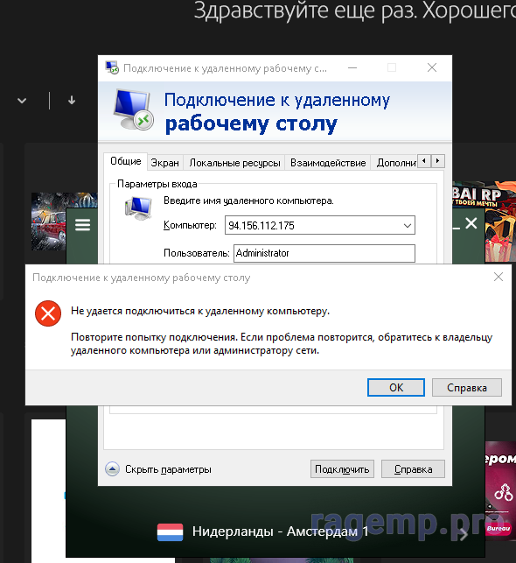516x563 pixels.
Task: Click the Подключить button
Action: pos(342,469)
